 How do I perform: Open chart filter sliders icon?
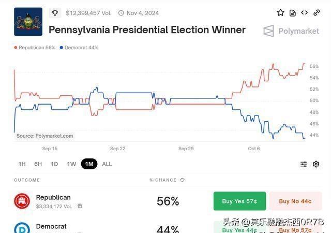click(304, 164)
